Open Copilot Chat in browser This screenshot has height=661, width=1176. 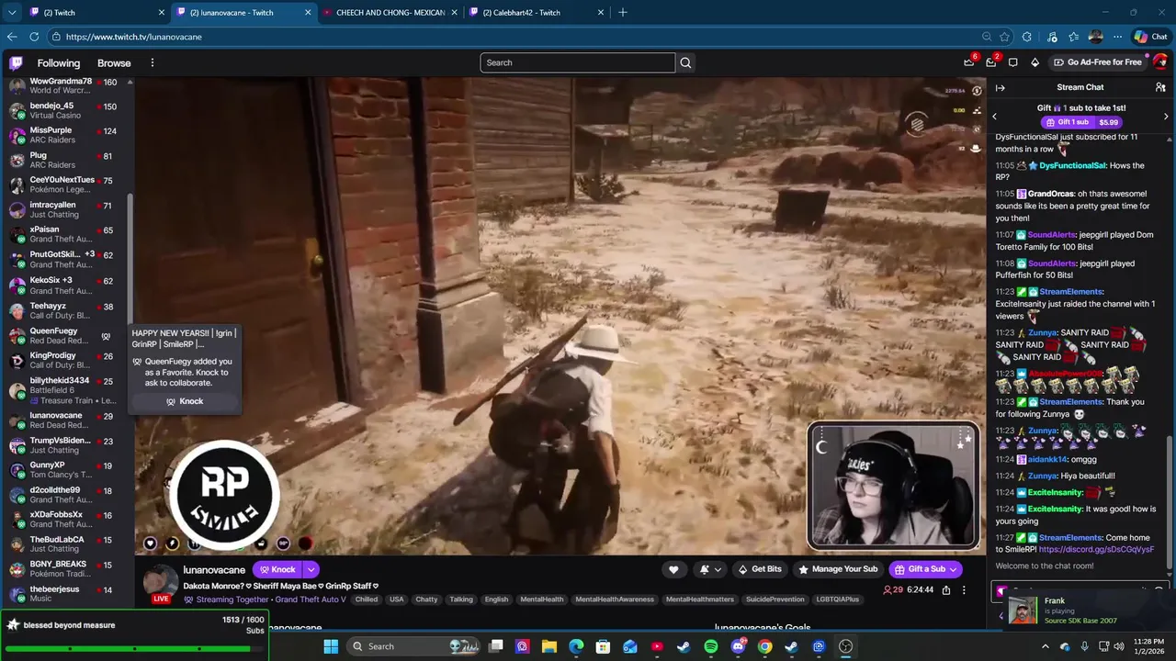pyautogui.click(x=1150, y=37)
